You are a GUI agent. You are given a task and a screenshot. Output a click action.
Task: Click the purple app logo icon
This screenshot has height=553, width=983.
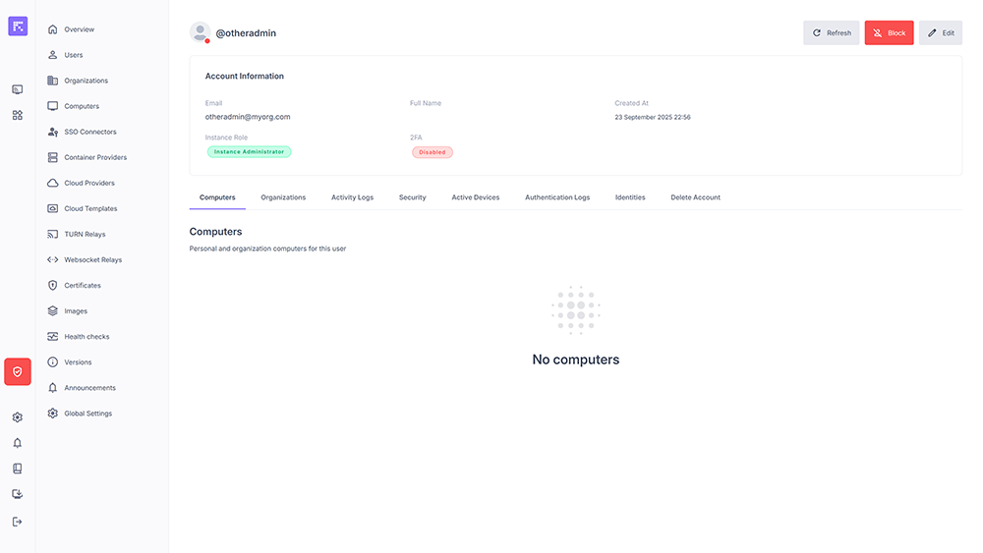(18, 27)
